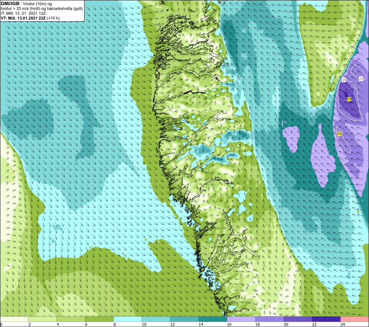The height and width of the screenshot is (327, 369).
Task: Click the '22' scale value
Action: point(314,324)
